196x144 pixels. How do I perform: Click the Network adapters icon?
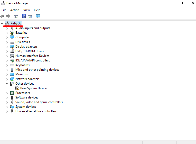coord(12,79)
